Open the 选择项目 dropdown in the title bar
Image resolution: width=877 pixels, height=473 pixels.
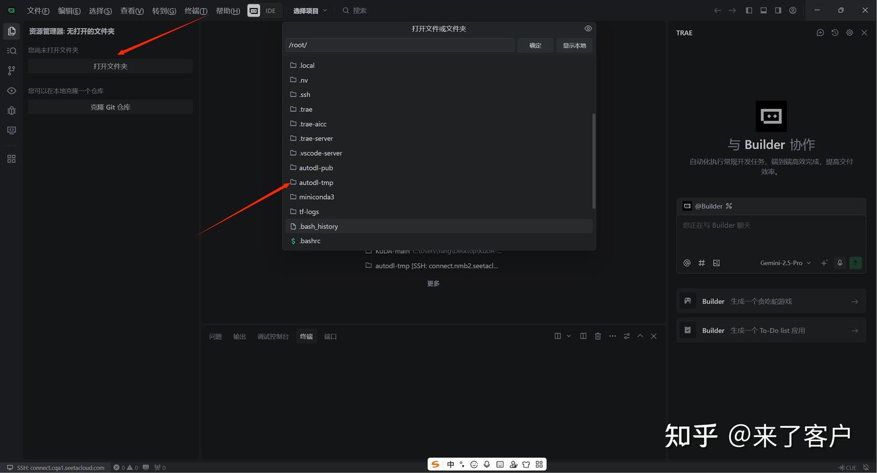coord(309,10)
